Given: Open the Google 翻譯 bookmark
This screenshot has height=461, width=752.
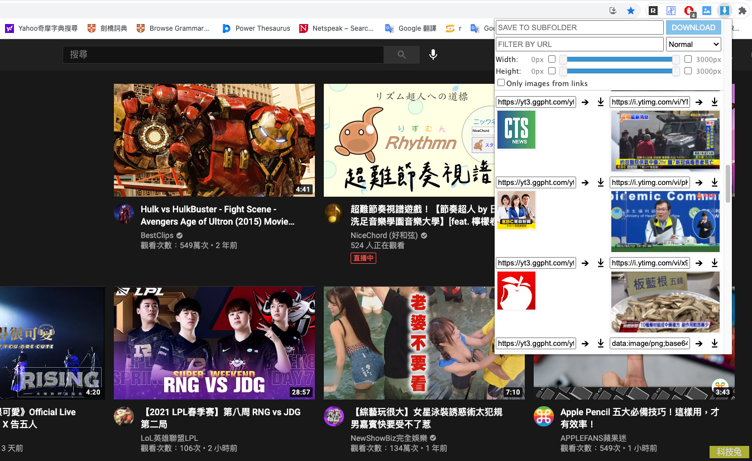Looking at the screenshot, I should pyautogui.click(x=416, y=28).
